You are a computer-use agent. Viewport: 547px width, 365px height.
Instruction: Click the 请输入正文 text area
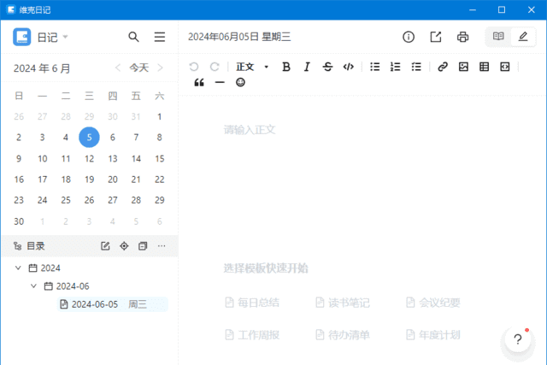pos(250,130)
